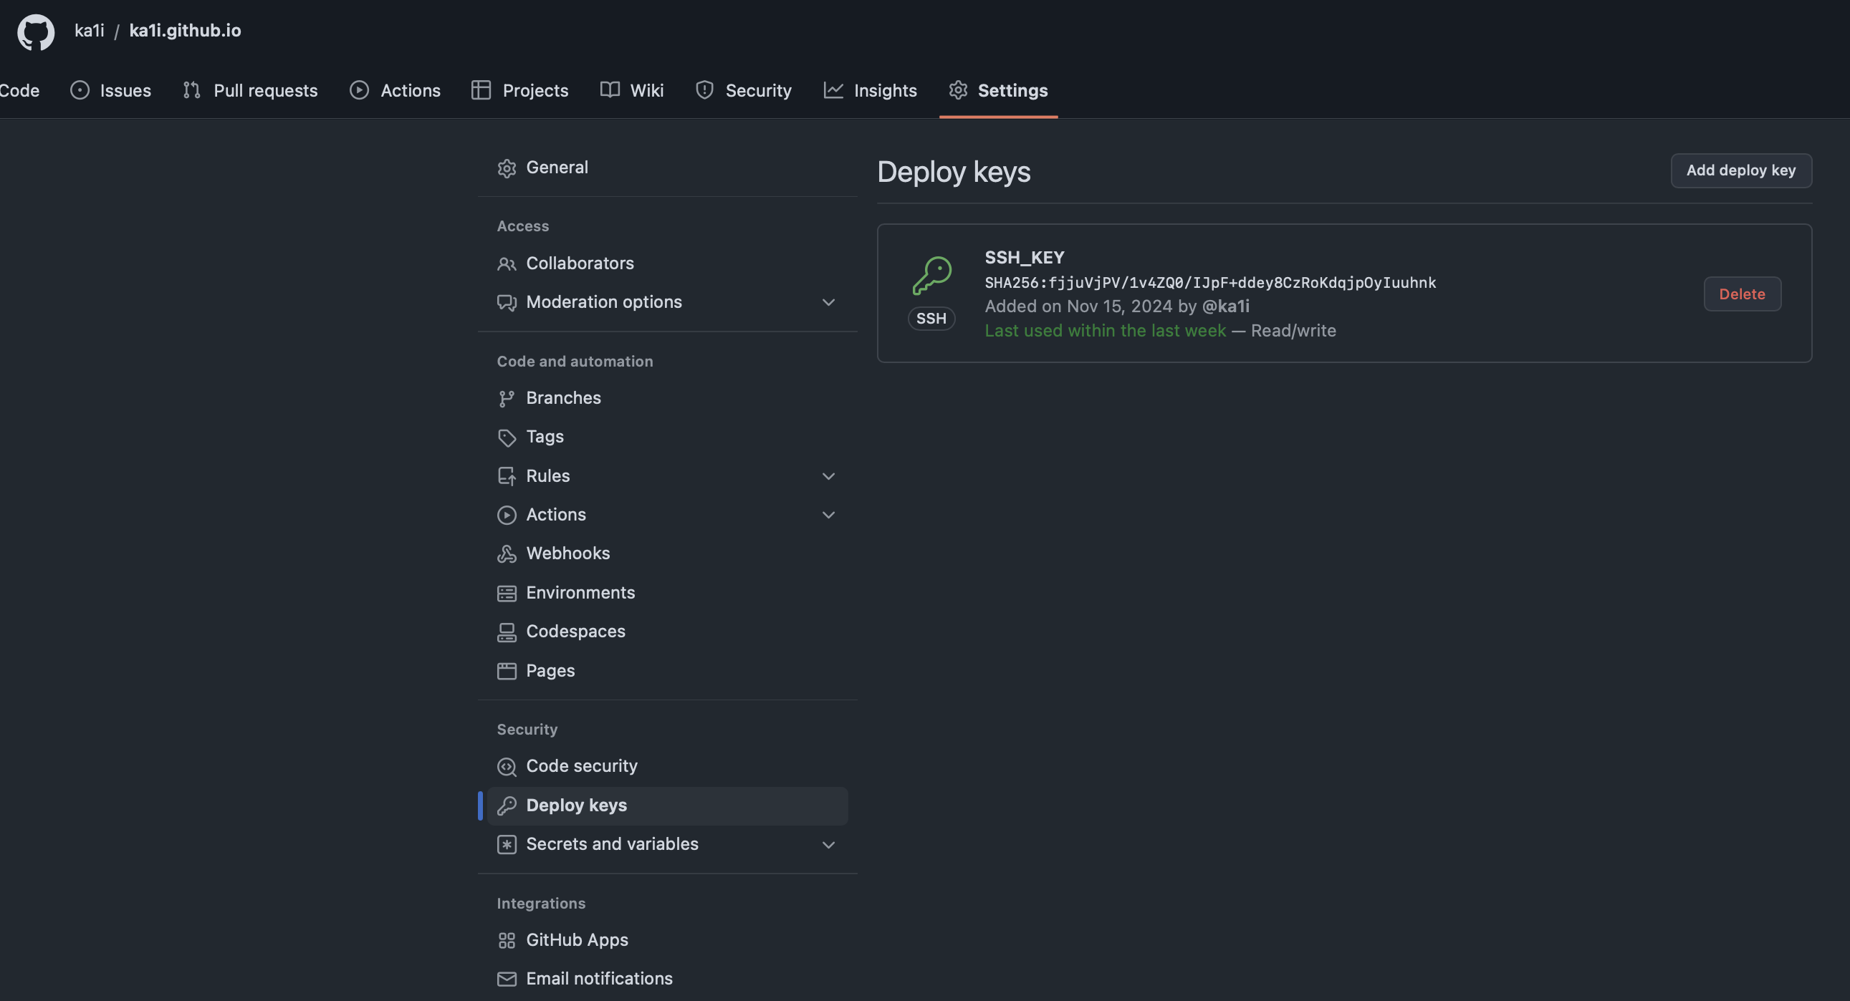Open the Moderation options dropdown
Image resolution: width=1850 pixels, height=1001 pixels.
[x=667, y=302]
